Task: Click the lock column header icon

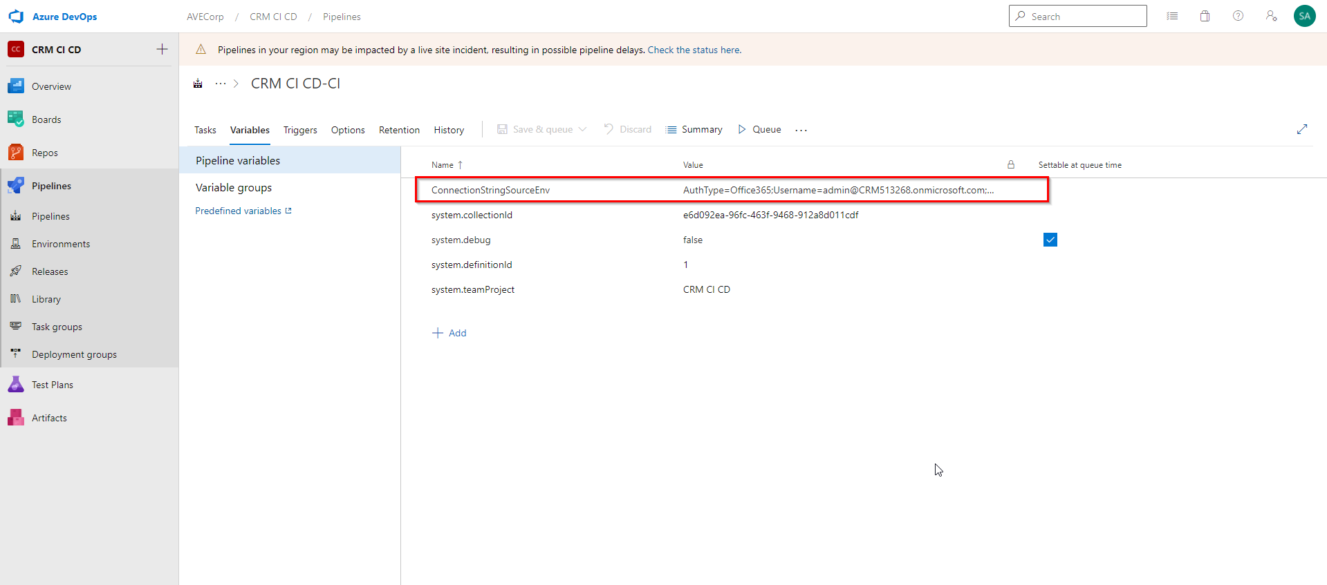Action: (1011, 164)
